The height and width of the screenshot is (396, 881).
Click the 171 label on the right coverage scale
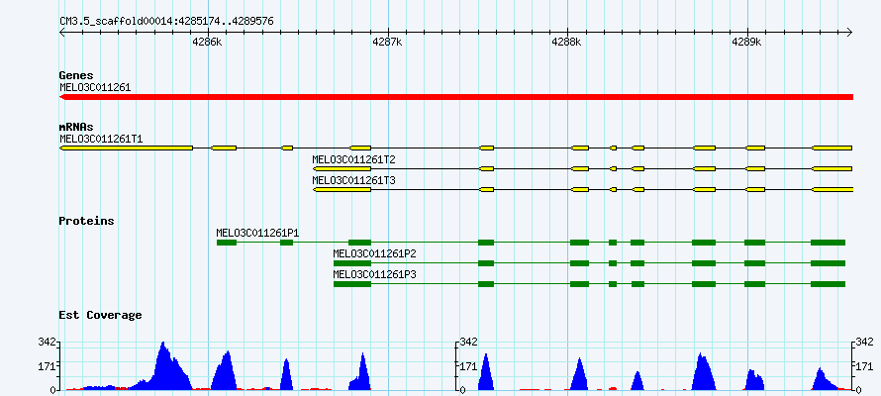865,366
